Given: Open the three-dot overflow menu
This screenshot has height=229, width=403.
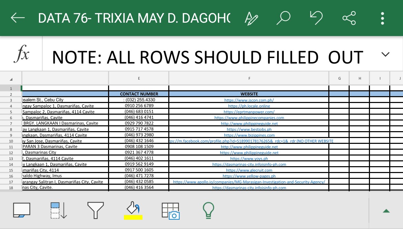Looking at the screenshot, I should [x=382, y=18].
